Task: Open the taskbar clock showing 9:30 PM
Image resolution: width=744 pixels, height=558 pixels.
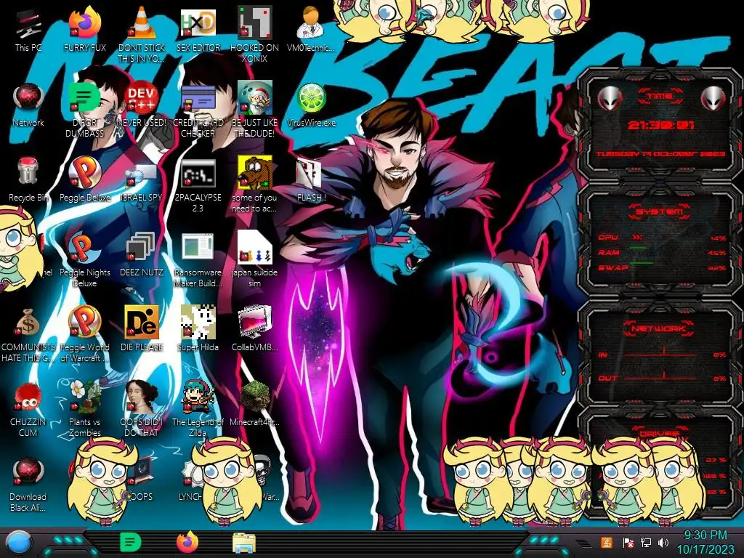Action: click(705, 542)
